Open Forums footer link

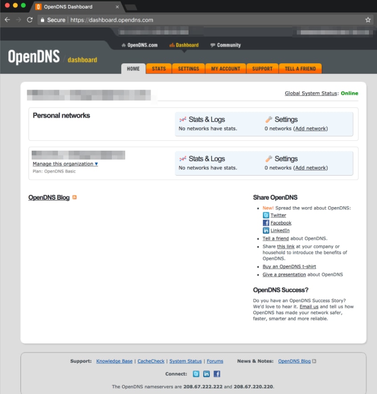[x=215, y=361]
